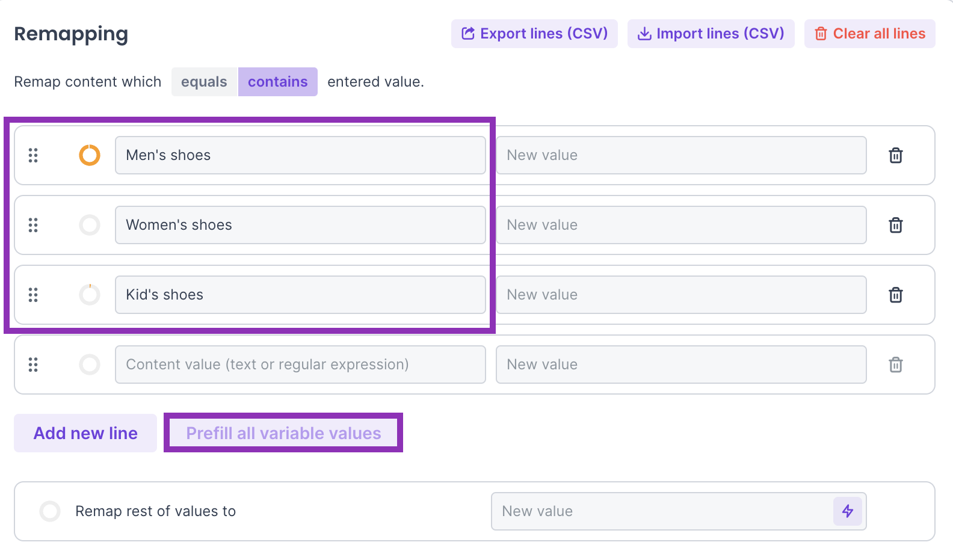Prefill all variable values
This screenshot has width=953, height=557.
click(283, 433)
